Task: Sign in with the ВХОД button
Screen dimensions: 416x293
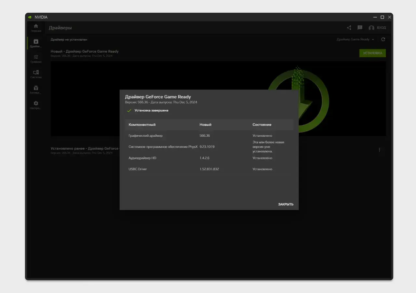Action: click(x=377, y=28)
